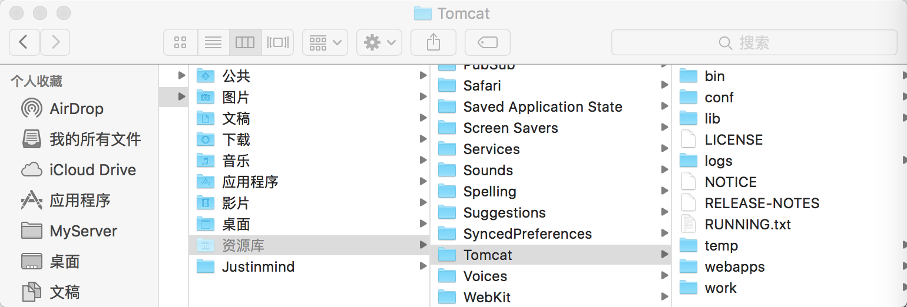Open AirDrop in the sidebar

pos(80,109)
